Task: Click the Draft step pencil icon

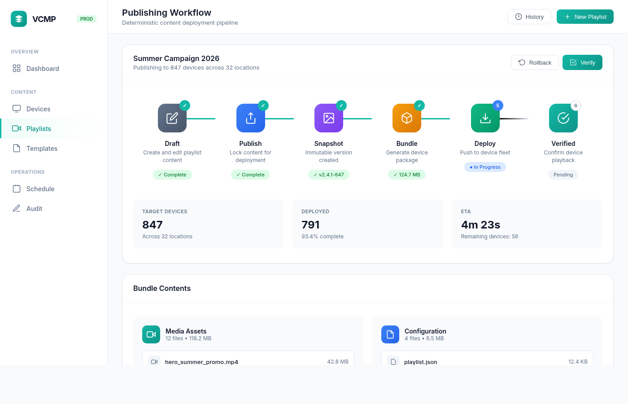Action: (172, 118)
